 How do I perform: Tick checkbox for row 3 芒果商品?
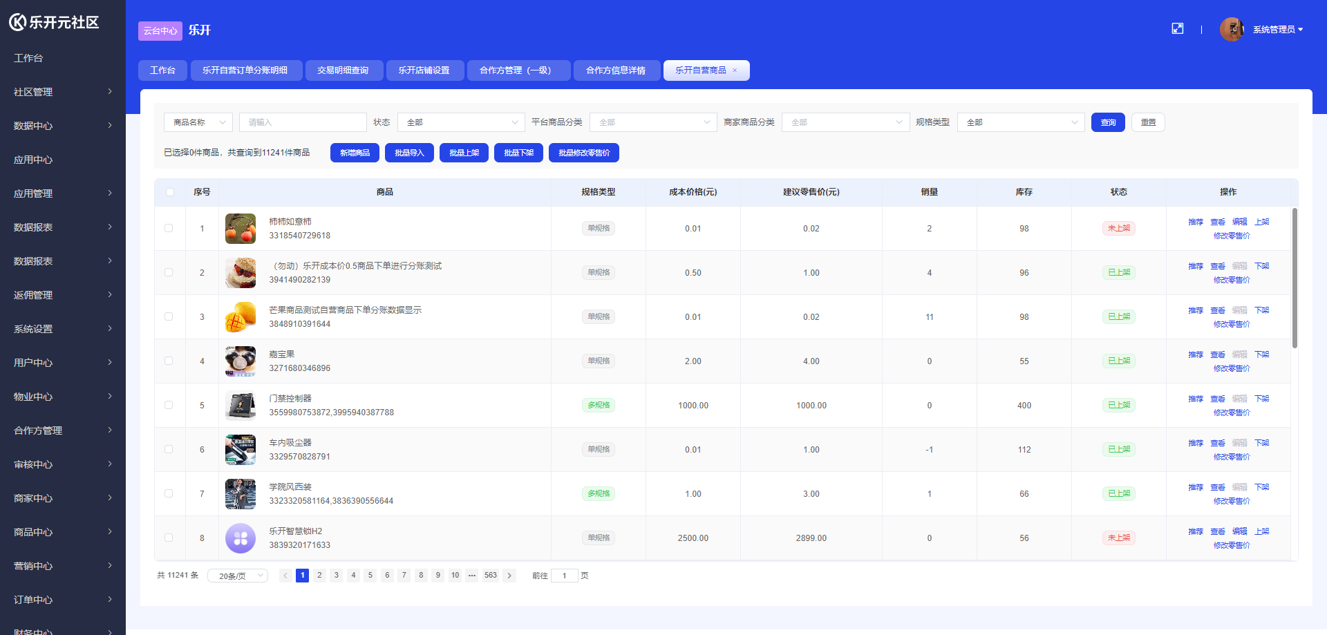(169, 316)
